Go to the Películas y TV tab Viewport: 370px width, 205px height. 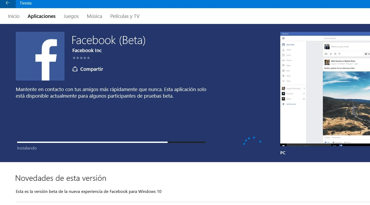[125, 16]
